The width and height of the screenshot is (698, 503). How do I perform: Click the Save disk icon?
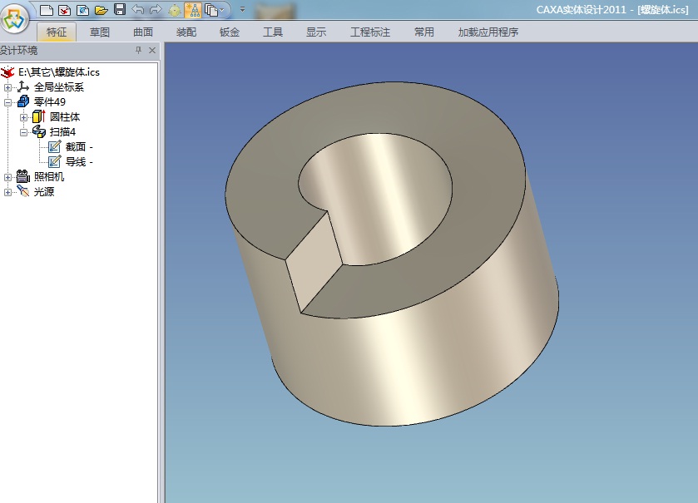click(x=119, y=10)
